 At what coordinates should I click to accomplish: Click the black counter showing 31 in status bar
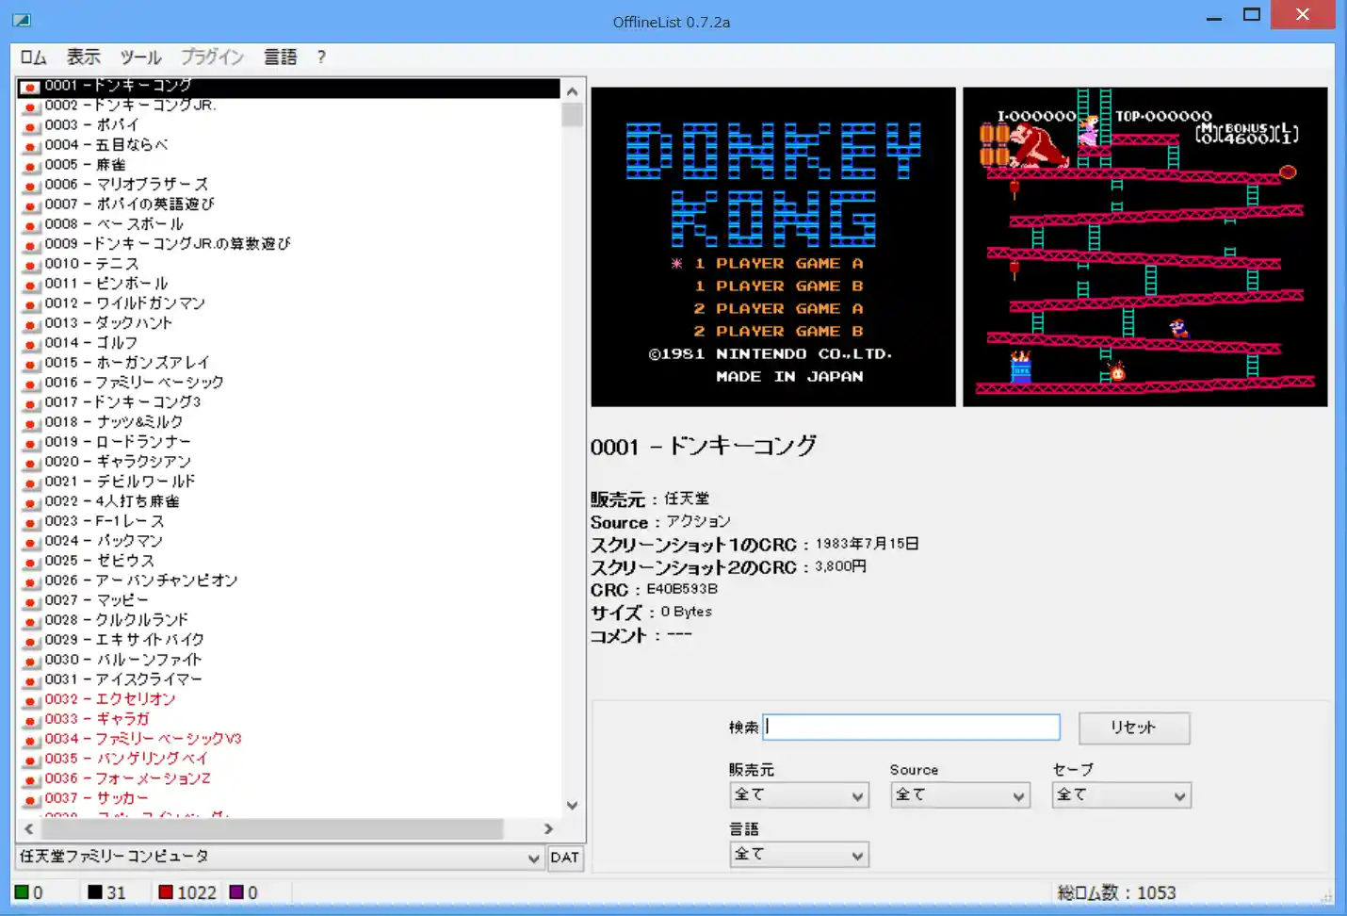click(x=106, y=891)
